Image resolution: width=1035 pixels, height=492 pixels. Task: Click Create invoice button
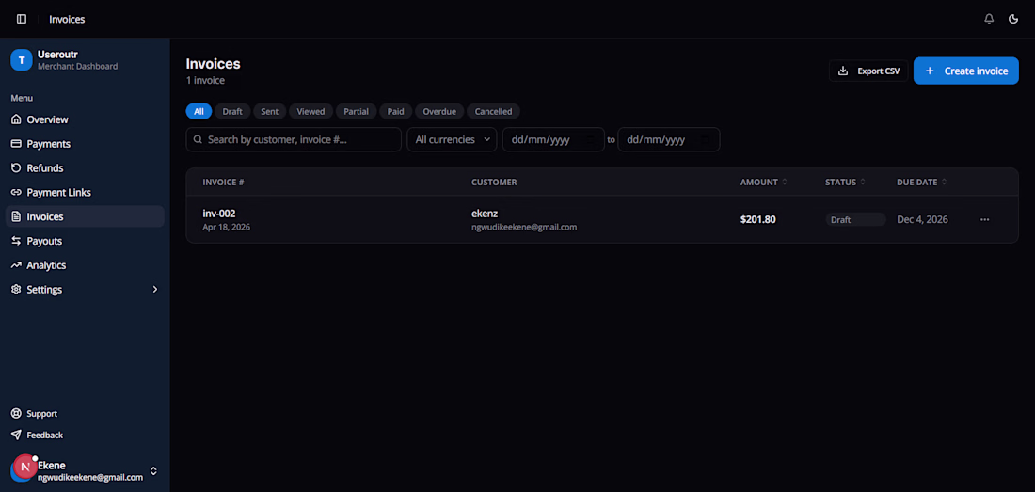(x=965, y=71)
